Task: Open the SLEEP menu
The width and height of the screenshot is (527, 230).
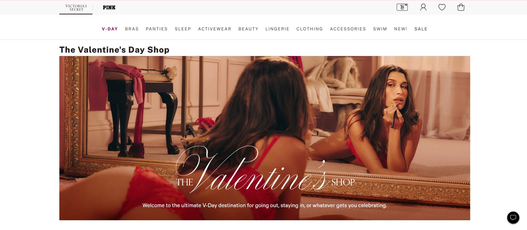Action: click(183, 29)
